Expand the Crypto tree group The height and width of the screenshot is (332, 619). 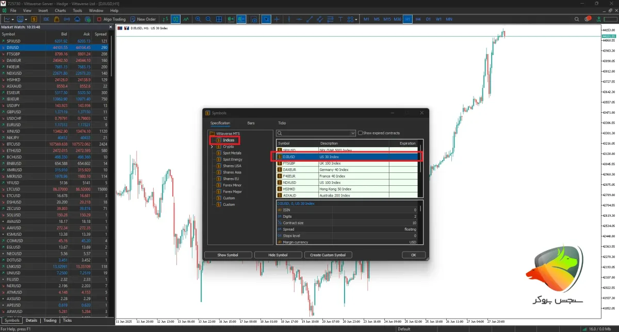click(212, 147)
